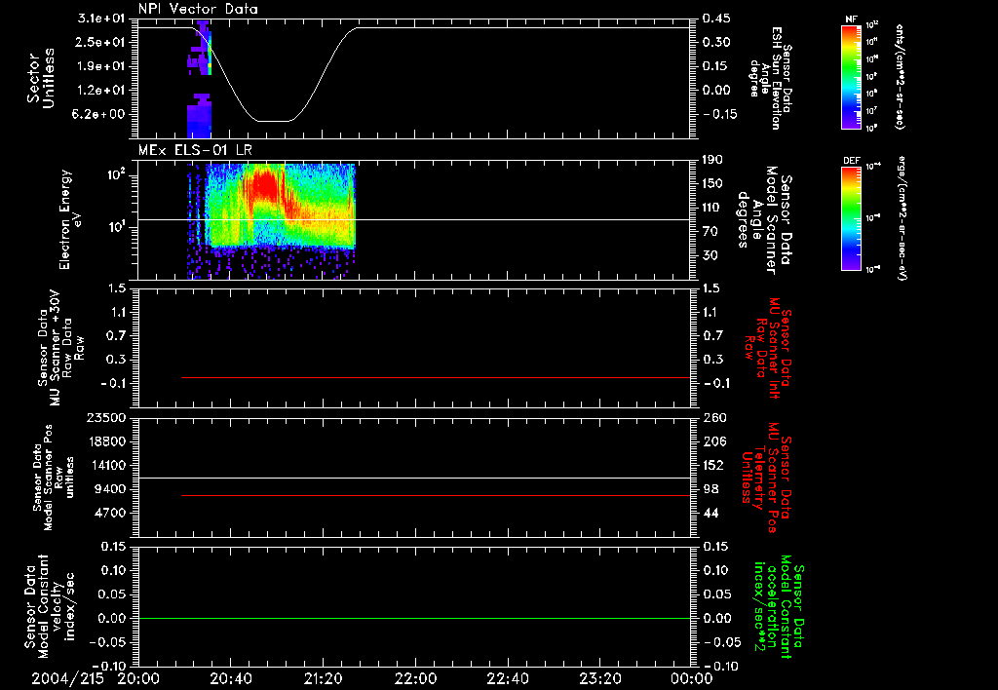
Task: Click the "9400" scanner position tick value
Action: point(110,489)
